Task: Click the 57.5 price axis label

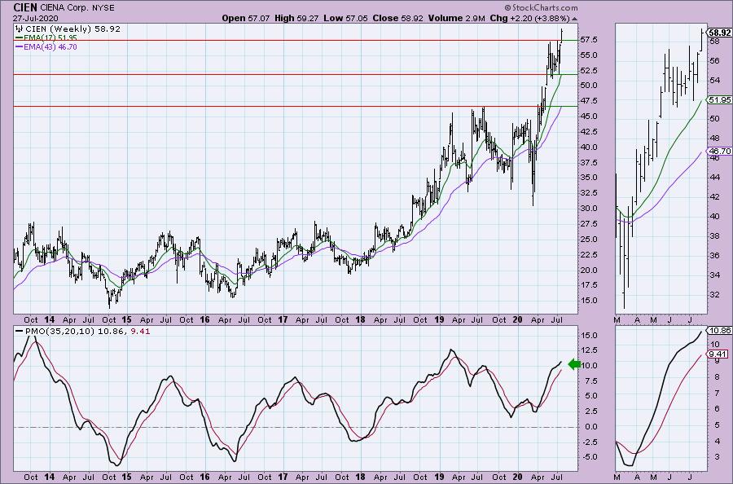Action: (588, 40)
